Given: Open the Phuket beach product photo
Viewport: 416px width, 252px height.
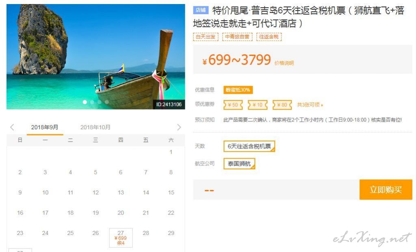Looking at the screenshot, I should (x=96, y=56).
